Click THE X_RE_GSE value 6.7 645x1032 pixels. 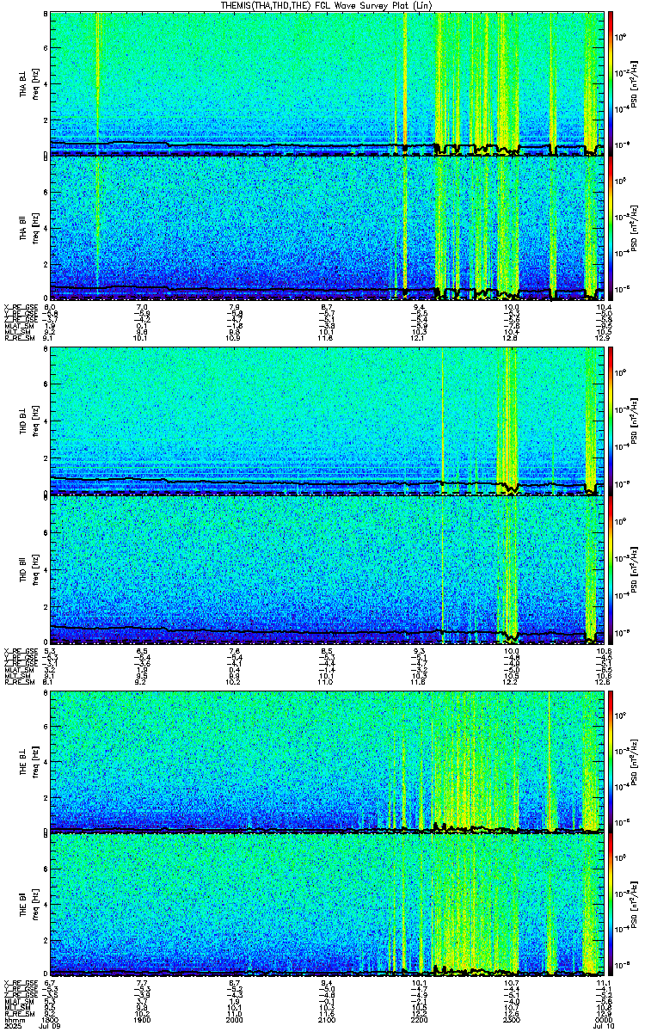click(x=50, y=982)
